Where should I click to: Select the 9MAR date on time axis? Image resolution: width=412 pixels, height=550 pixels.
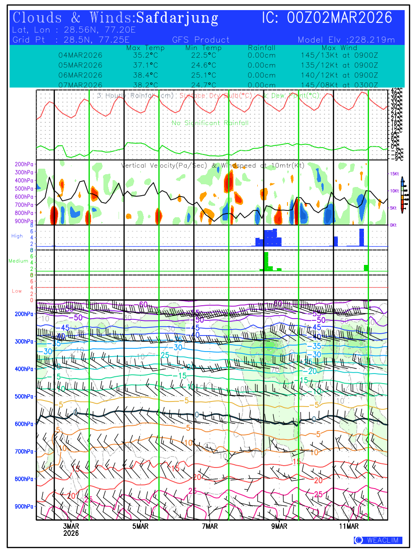click(x=279, y=527)
